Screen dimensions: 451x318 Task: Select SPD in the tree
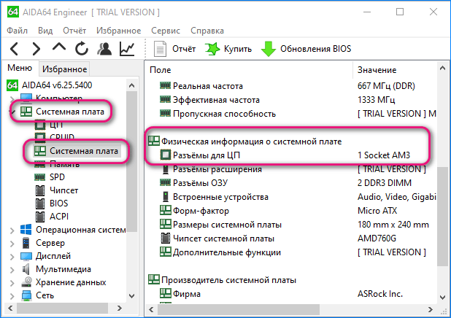coord(57,177)
